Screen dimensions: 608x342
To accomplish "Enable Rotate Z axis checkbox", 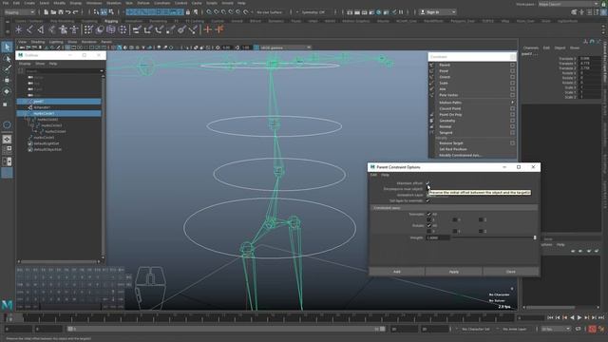I will [481, 232].
